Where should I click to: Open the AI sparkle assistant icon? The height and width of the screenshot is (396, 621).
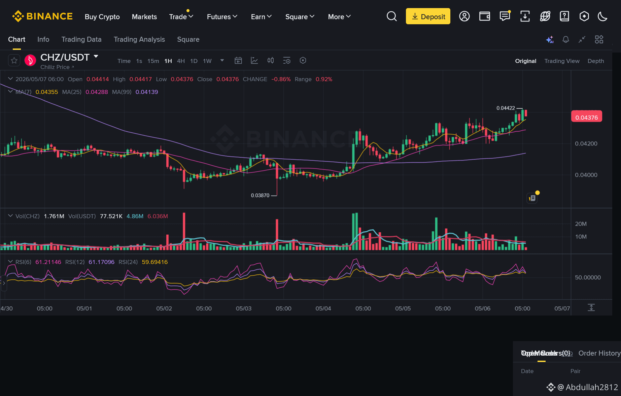pos(550,39)
